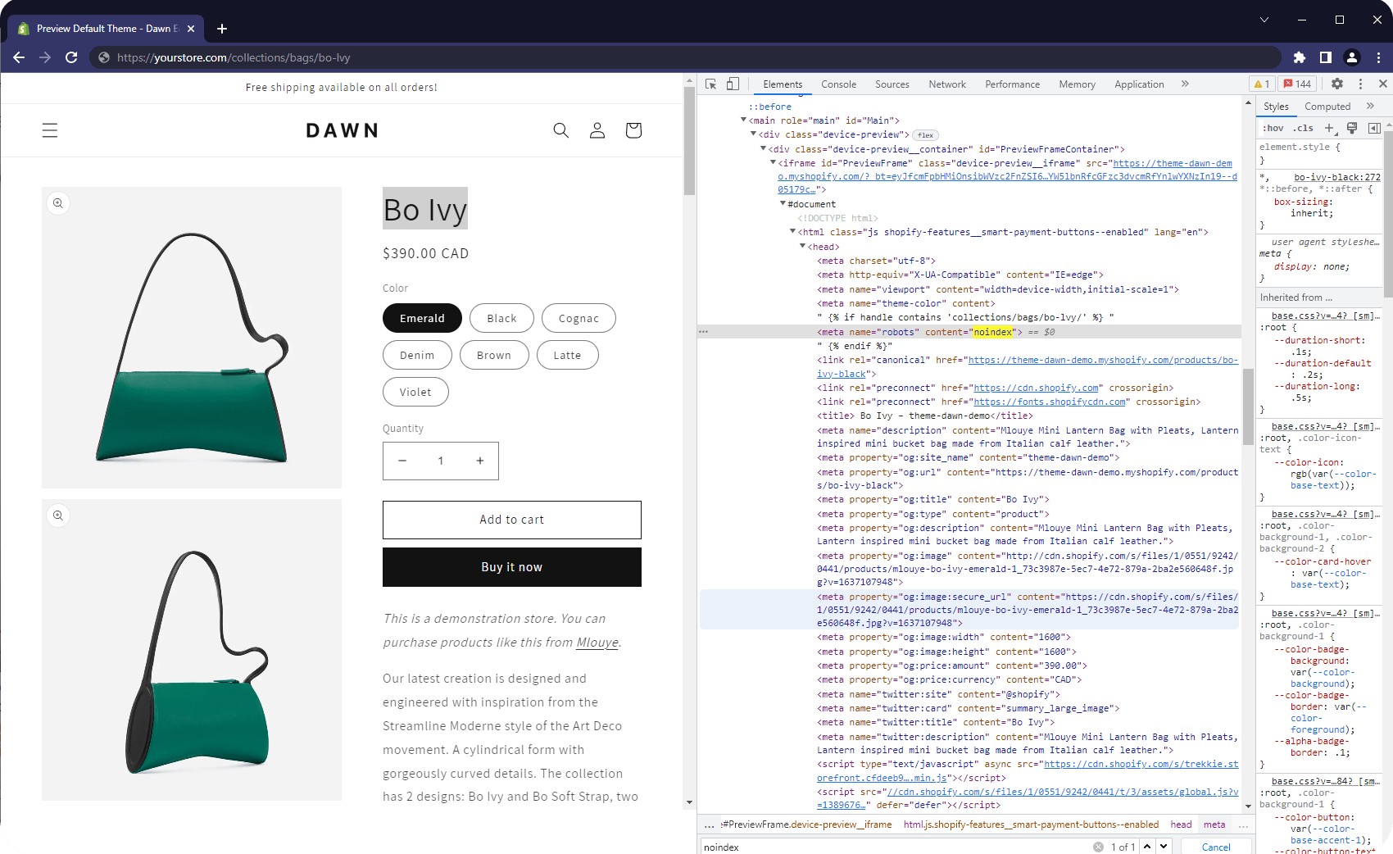Open the Memory tab
This screenshot has height=854, width=1393.
1077,84
